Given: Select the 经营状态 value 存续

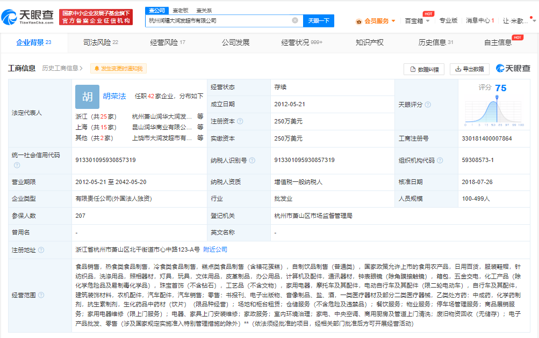Looking at the screenshot, I should (280, 87).
